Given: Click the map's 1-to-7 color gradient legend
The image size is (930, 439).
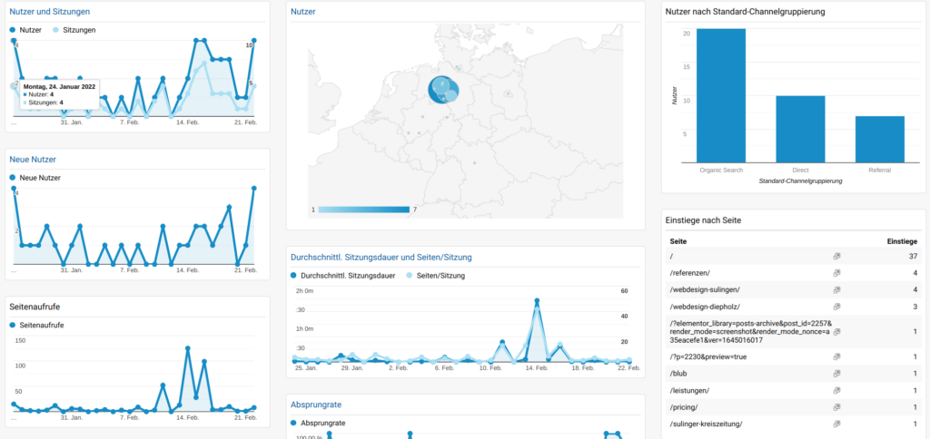Looking at the screenshot, I should coord(363,210).
